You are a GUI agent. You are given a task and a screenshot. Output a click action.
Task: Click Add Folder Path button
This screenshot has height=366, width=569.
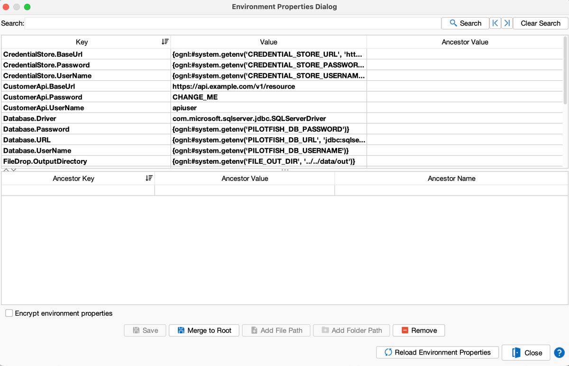(x=351, y=330)
